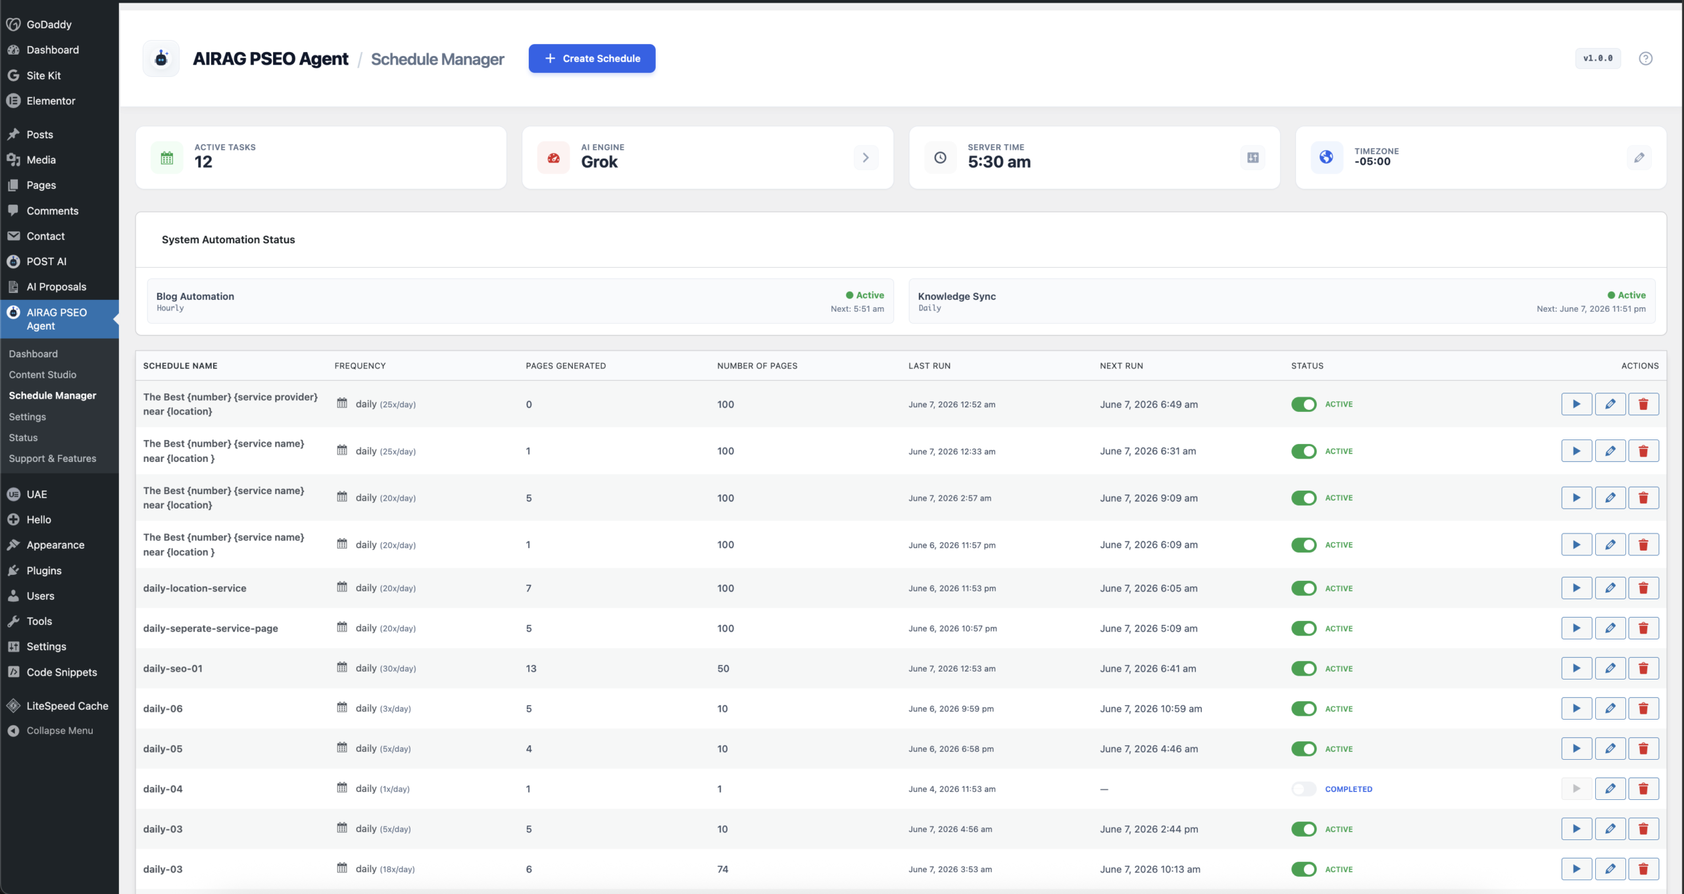Image resolution: width=1684 pixels, height=894 pixels.
Task: Run the daily-location-service schedule now
Action: pos(1576,588)
